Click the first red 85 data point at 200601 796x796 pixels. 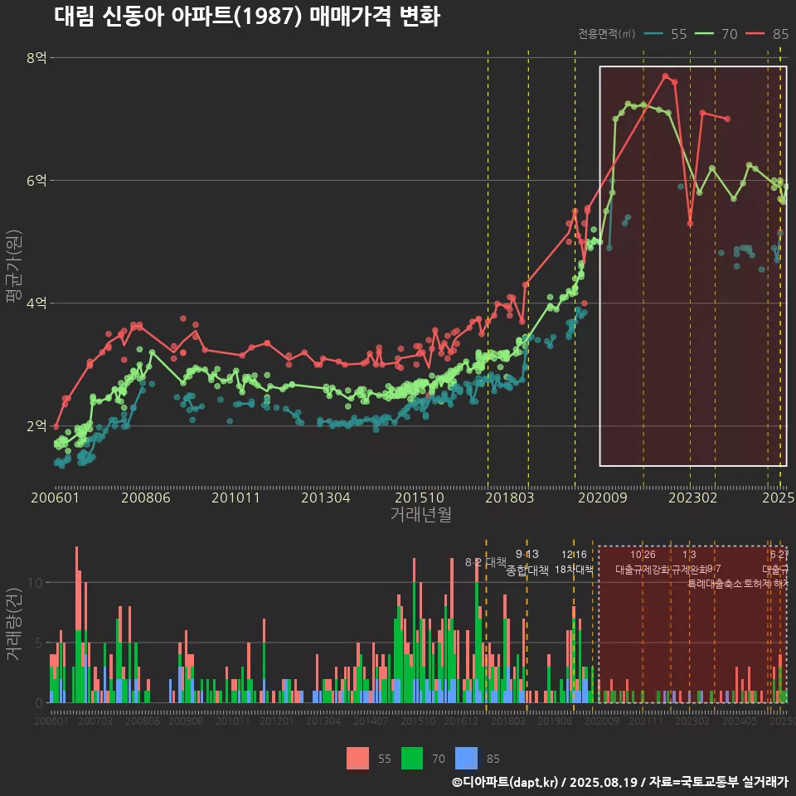[x=56, y=426]
